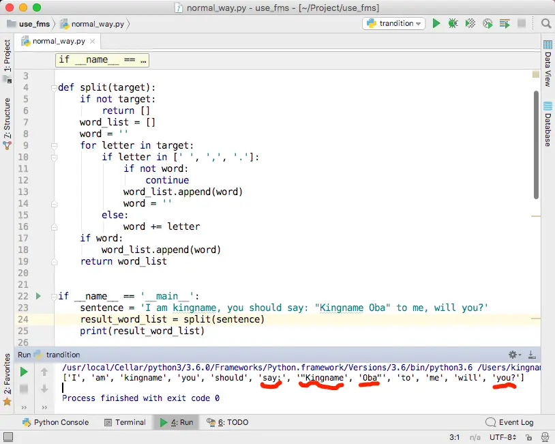555x444 pixels.
Task: Open the Event Log
Action: [509, 422]
